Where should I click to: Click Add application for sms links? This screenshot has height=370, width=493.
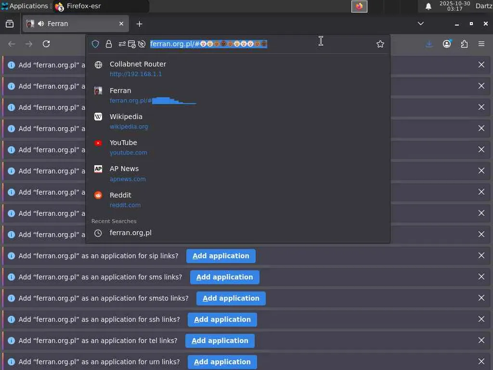(x=224, y=277)
